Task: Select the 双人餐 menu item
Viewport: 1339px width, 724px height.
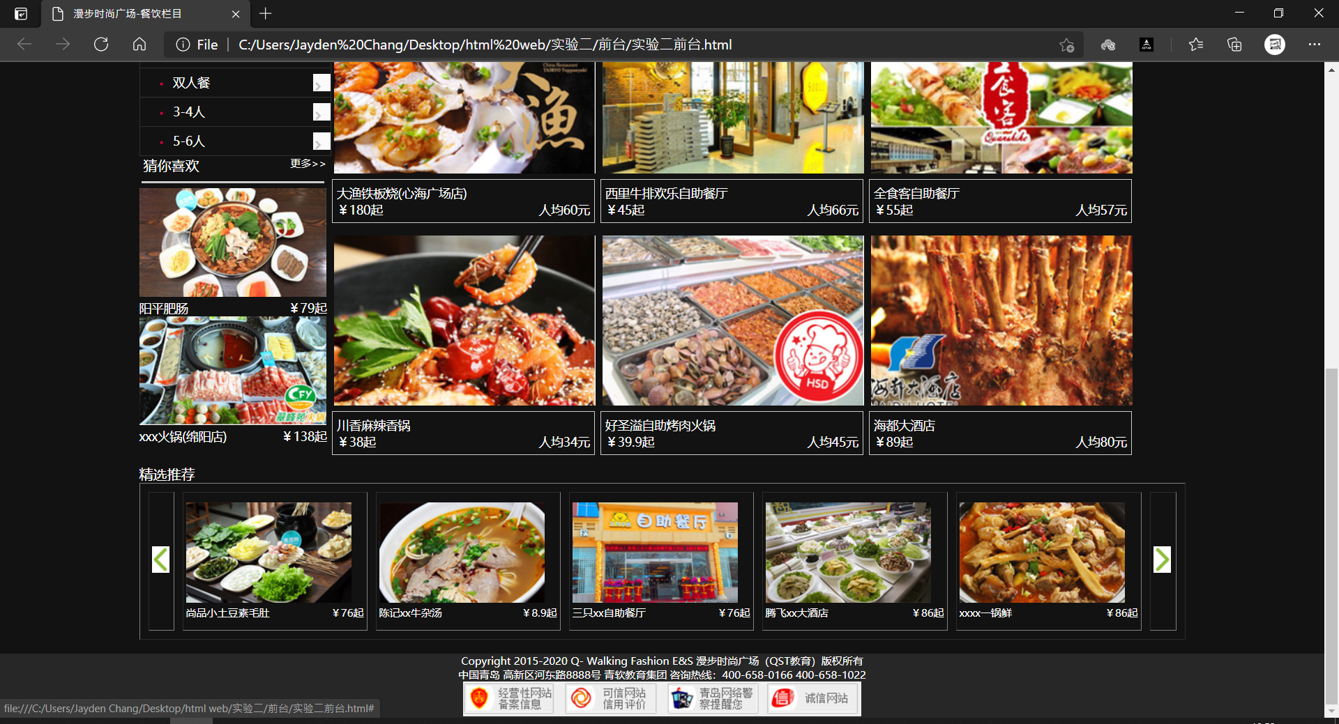Action: (x=191, y=83)
